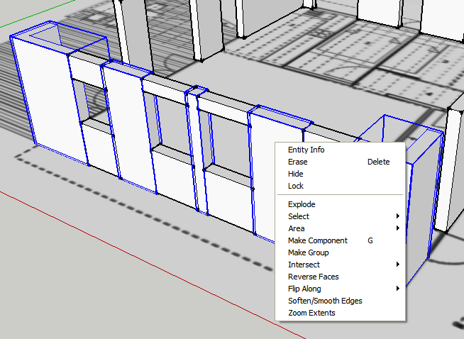464x339 pixels.
Task: Choose Make Component menu entry
Action: (317, 240)
